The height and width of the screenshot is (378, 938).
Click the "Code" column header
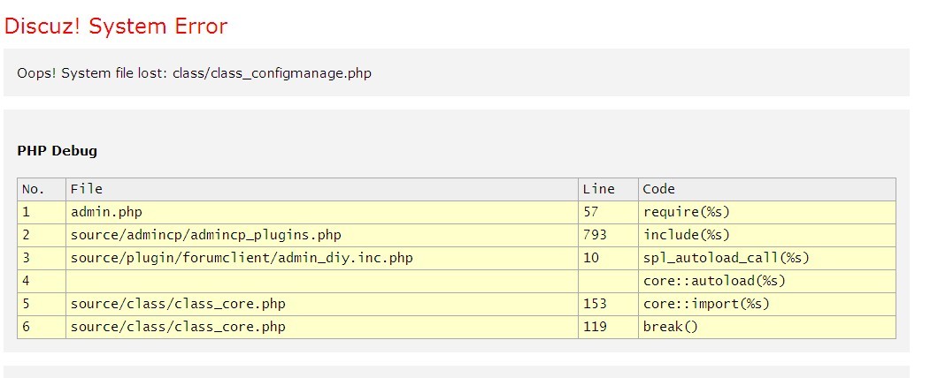[658, 189]
